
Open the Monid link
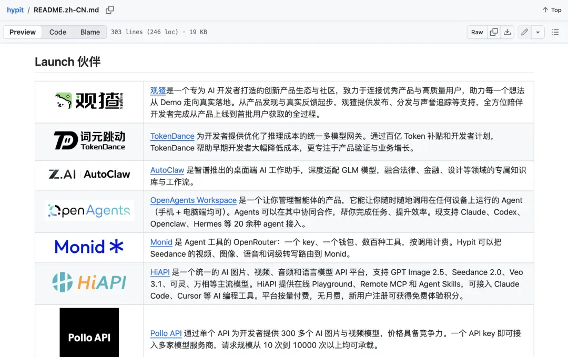pyautogui.click(x=161, y=242)
